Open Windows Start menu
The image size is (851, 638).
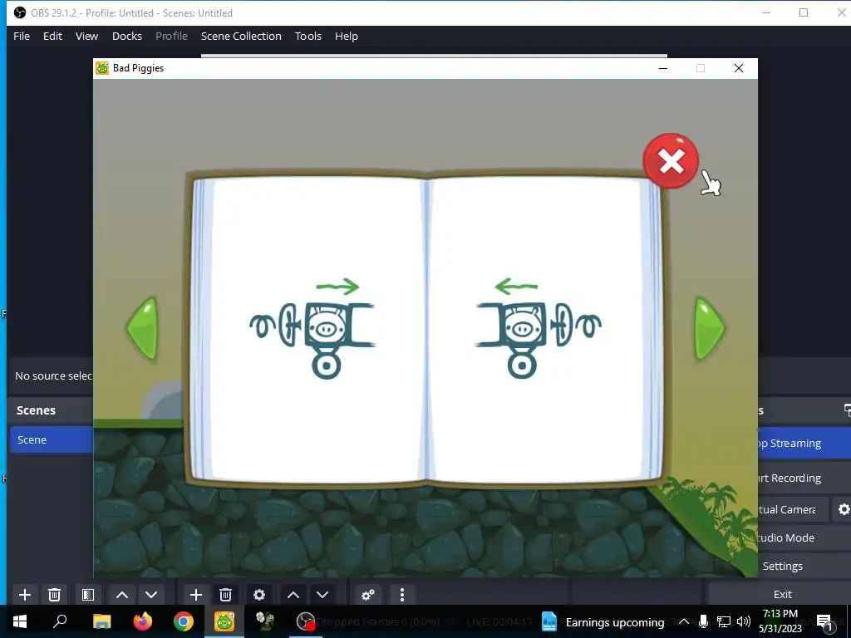pos(20,621)
